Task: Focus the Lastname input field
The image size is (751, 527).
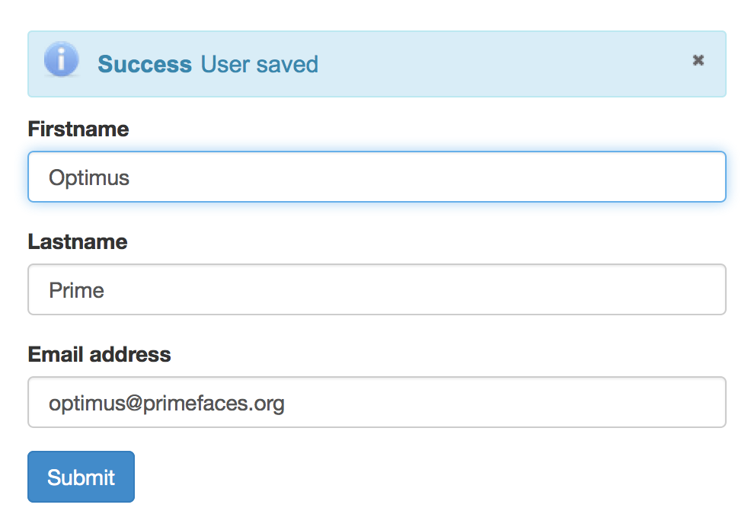Action: pyautogui.click(x=377, y=289)
